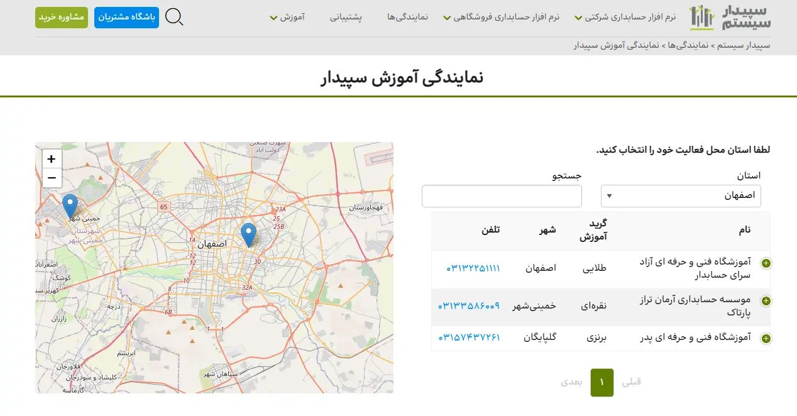Select the map pin at Khomeyni Shahr
Screen dimensions: 797x416
tap(70, 206)
